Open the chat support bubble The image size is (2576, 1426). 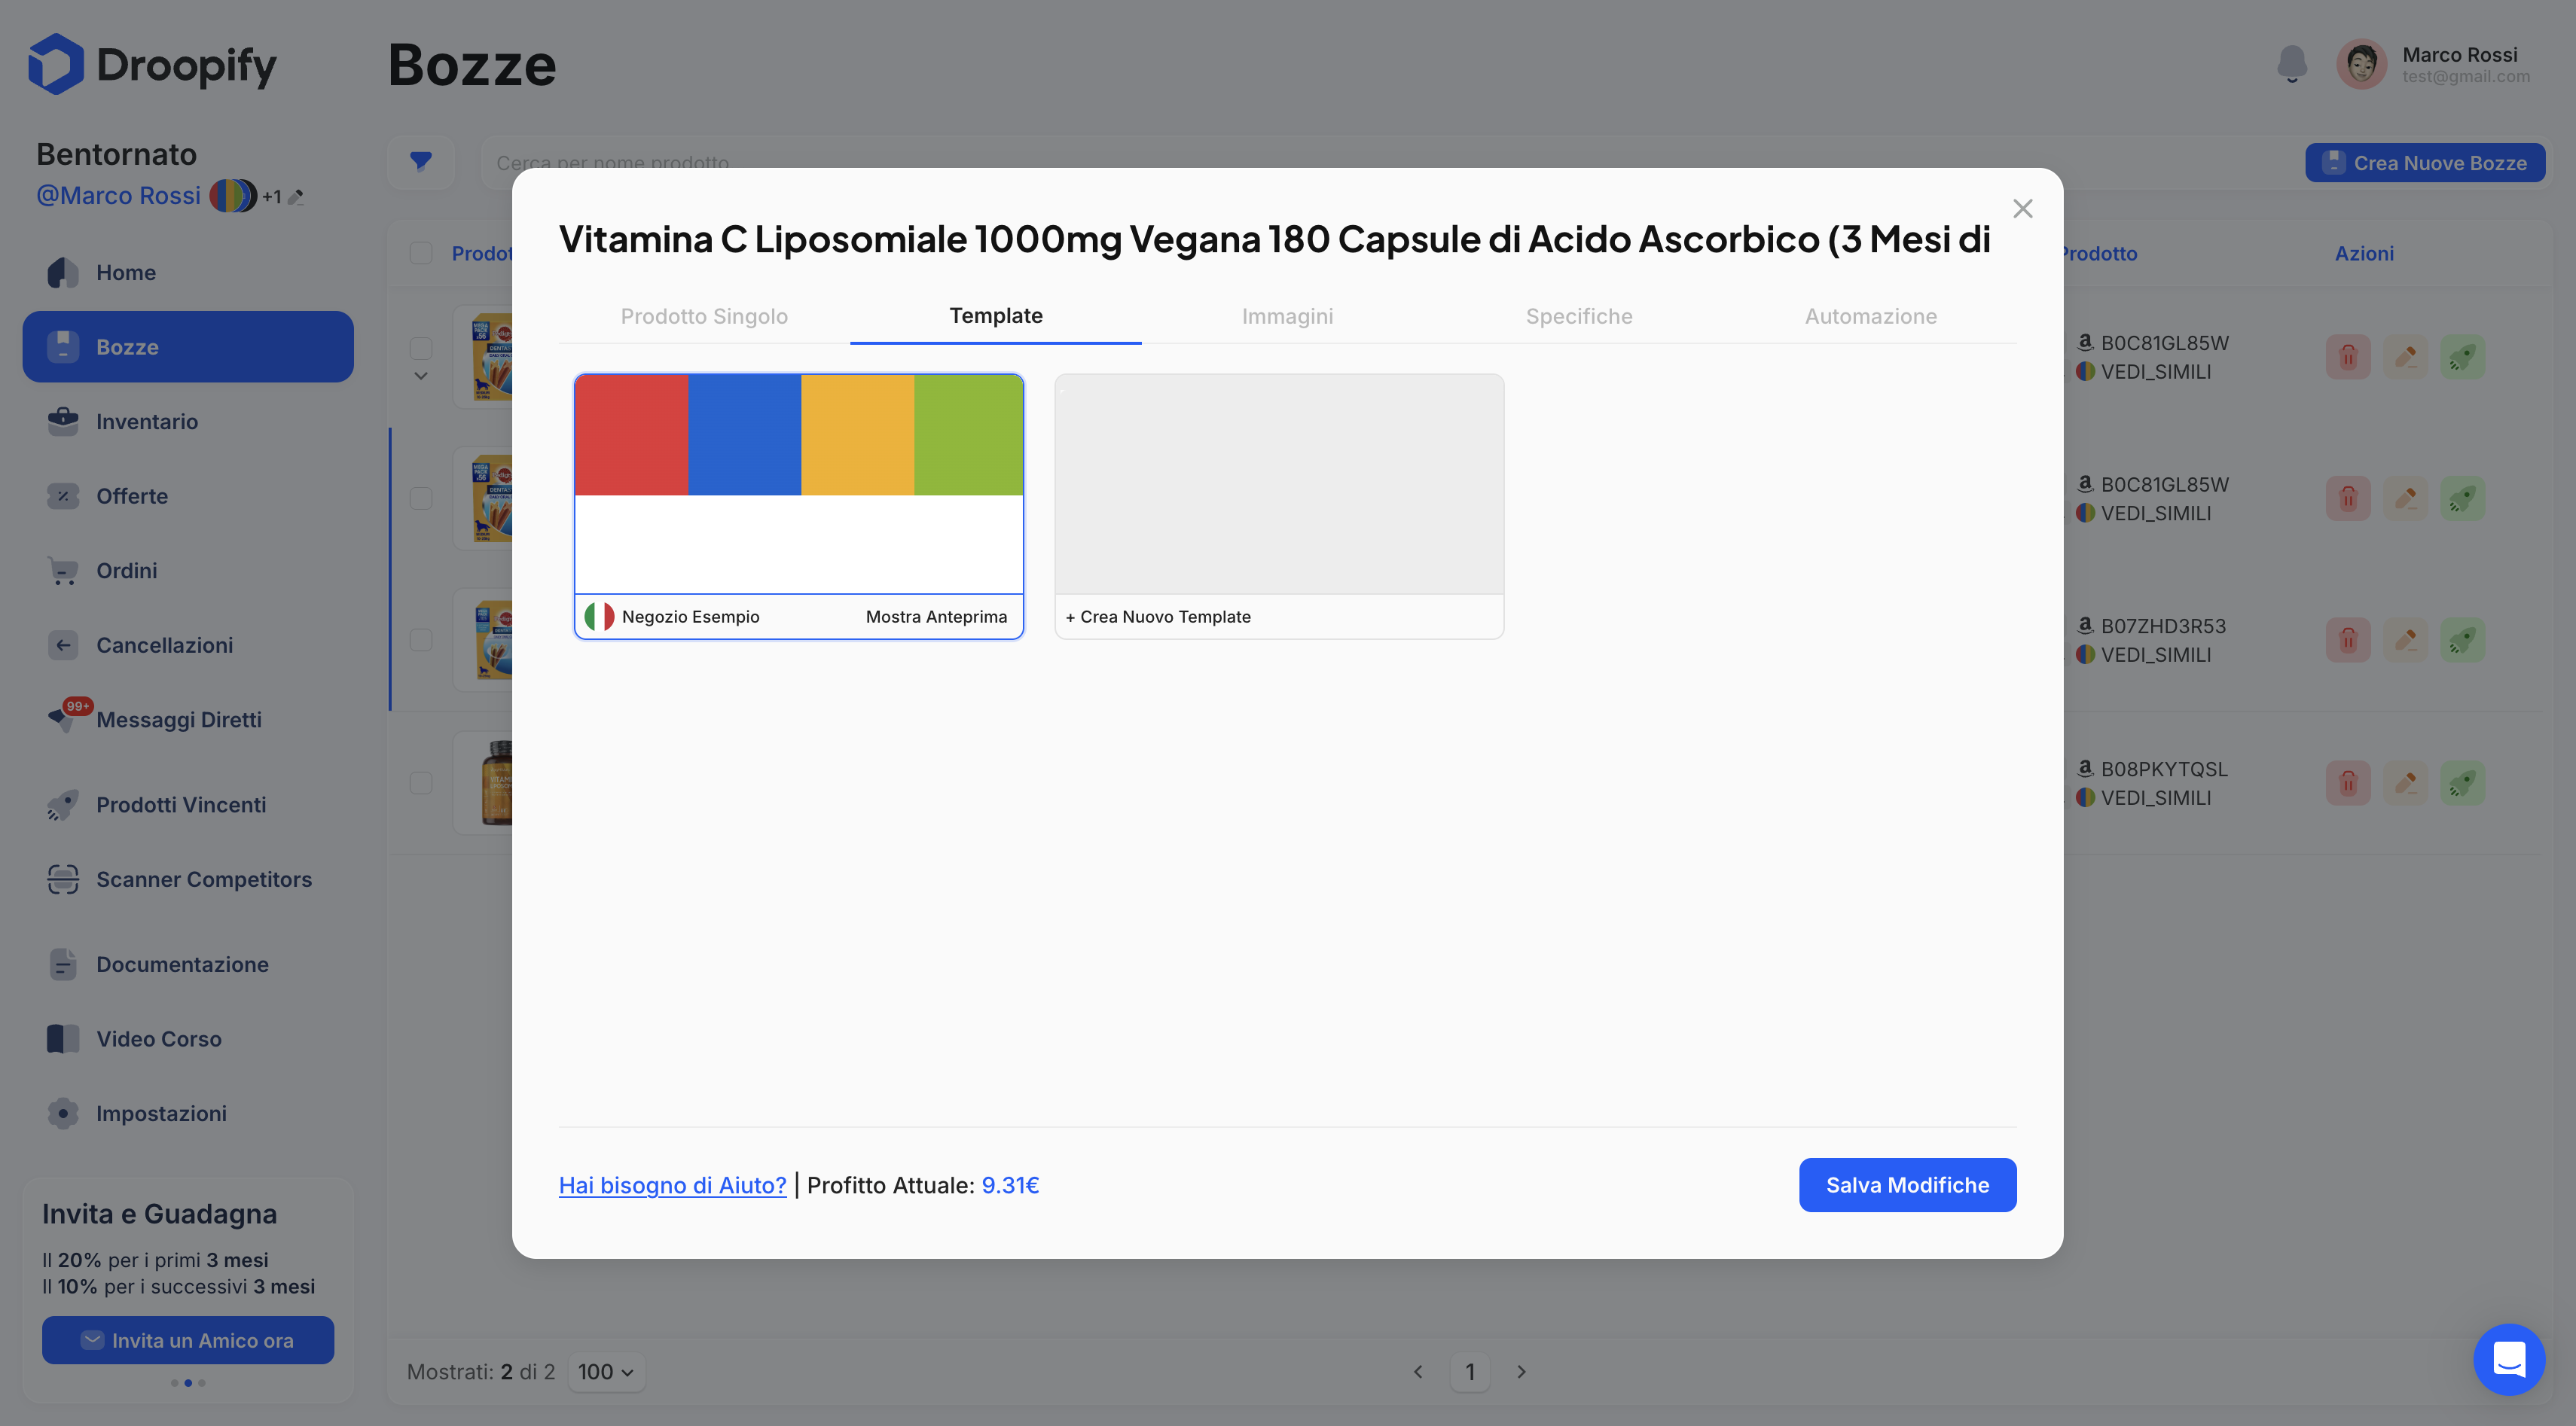click(x=2509, y=1359)
